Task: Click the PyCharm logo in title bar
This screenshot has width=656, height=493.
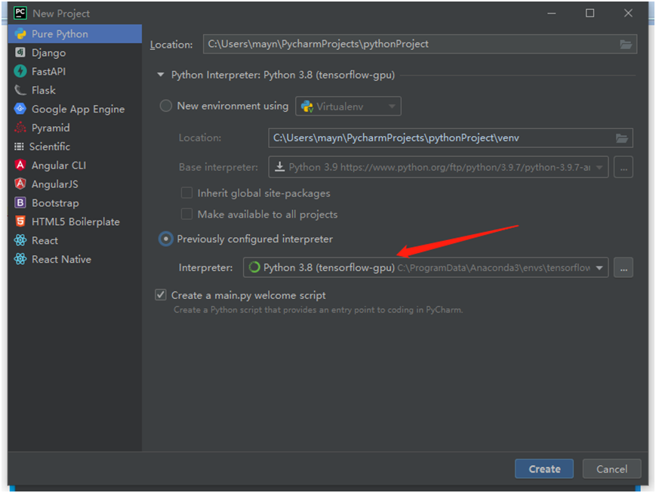Action: click(20, 13)
